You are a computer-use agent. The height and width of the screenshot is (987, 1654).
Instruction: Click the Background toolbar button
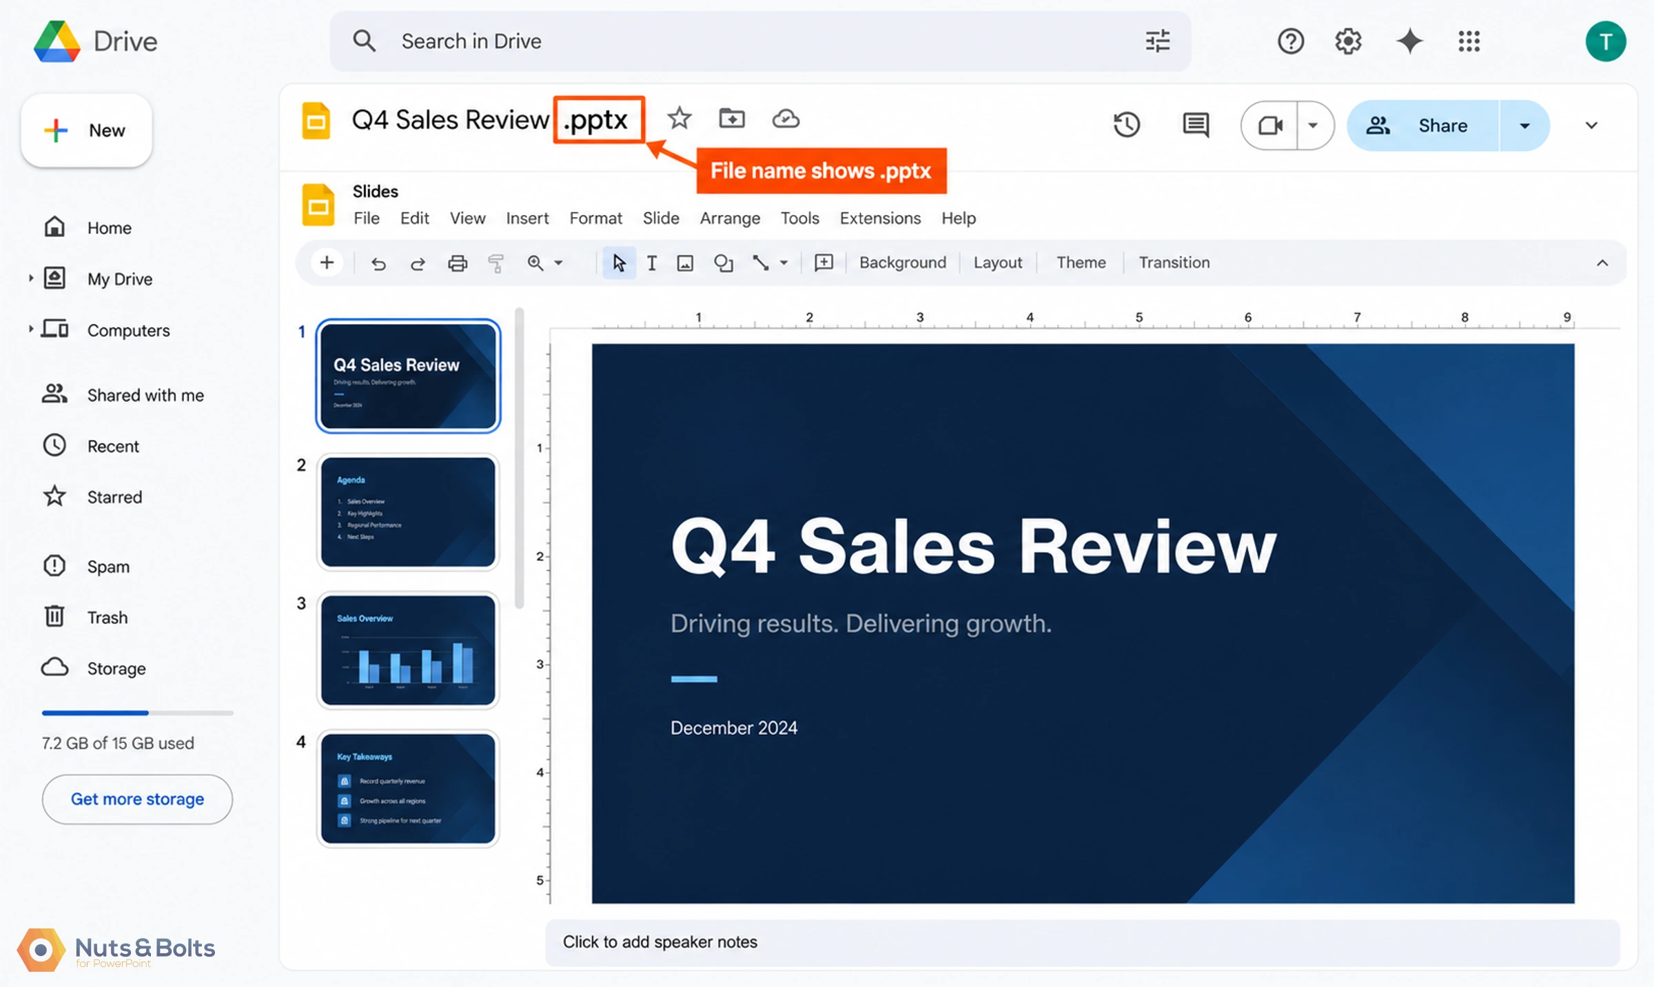pyautogui.click(x=902, y=263)
